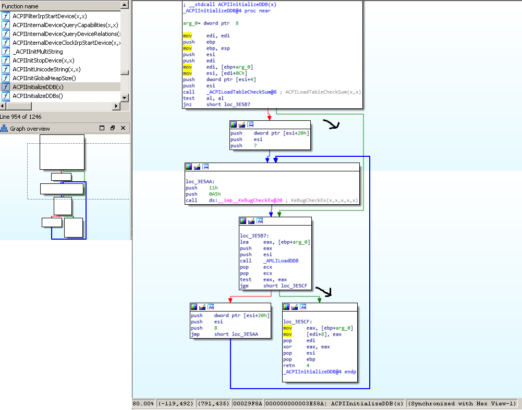Click short loc_3E5CF jump target
Screen dimensions: 522x410
285,285
